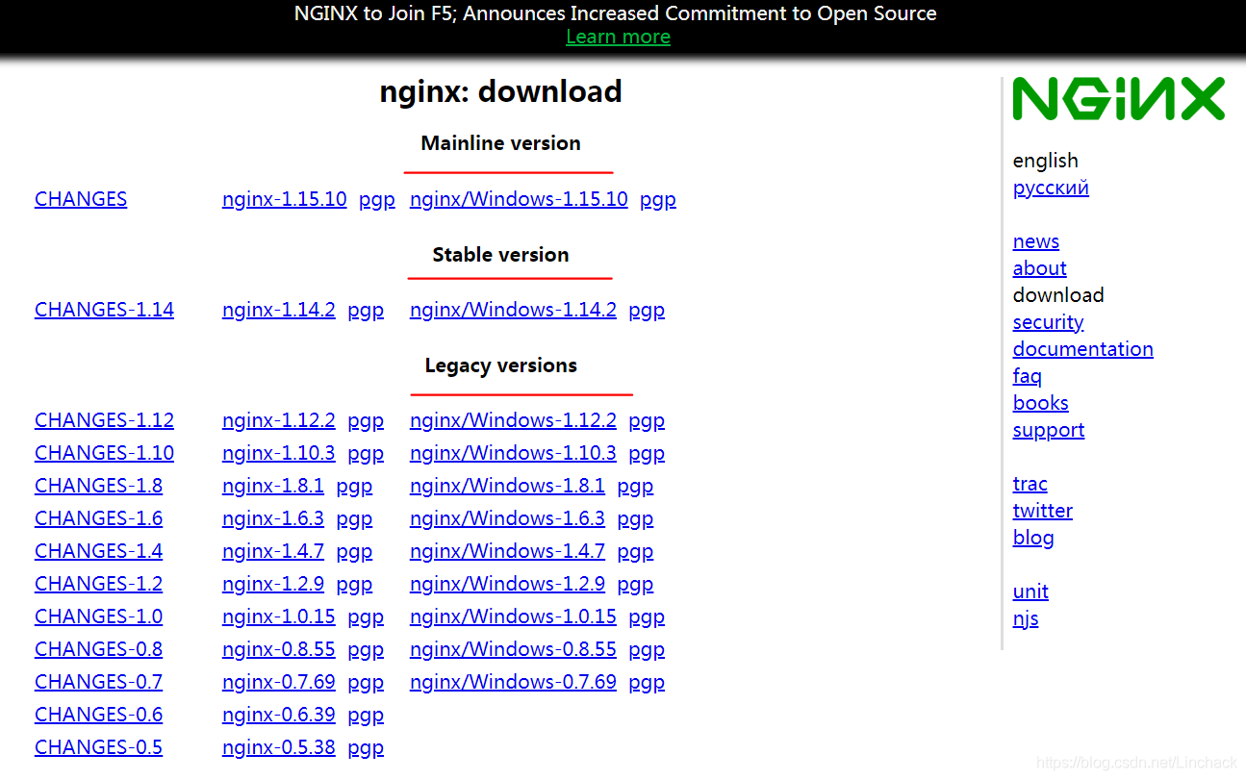Switch site language to русский

pyautogui.click(x=1051, y=188)
